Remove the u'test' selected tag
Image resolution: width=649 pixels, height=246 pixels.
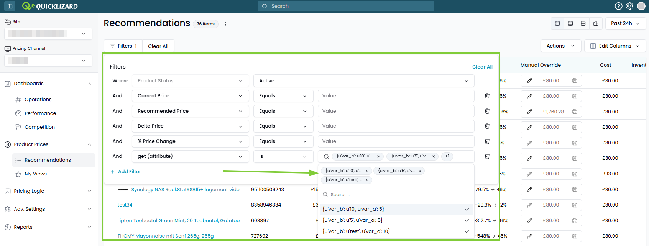point(367,180)
